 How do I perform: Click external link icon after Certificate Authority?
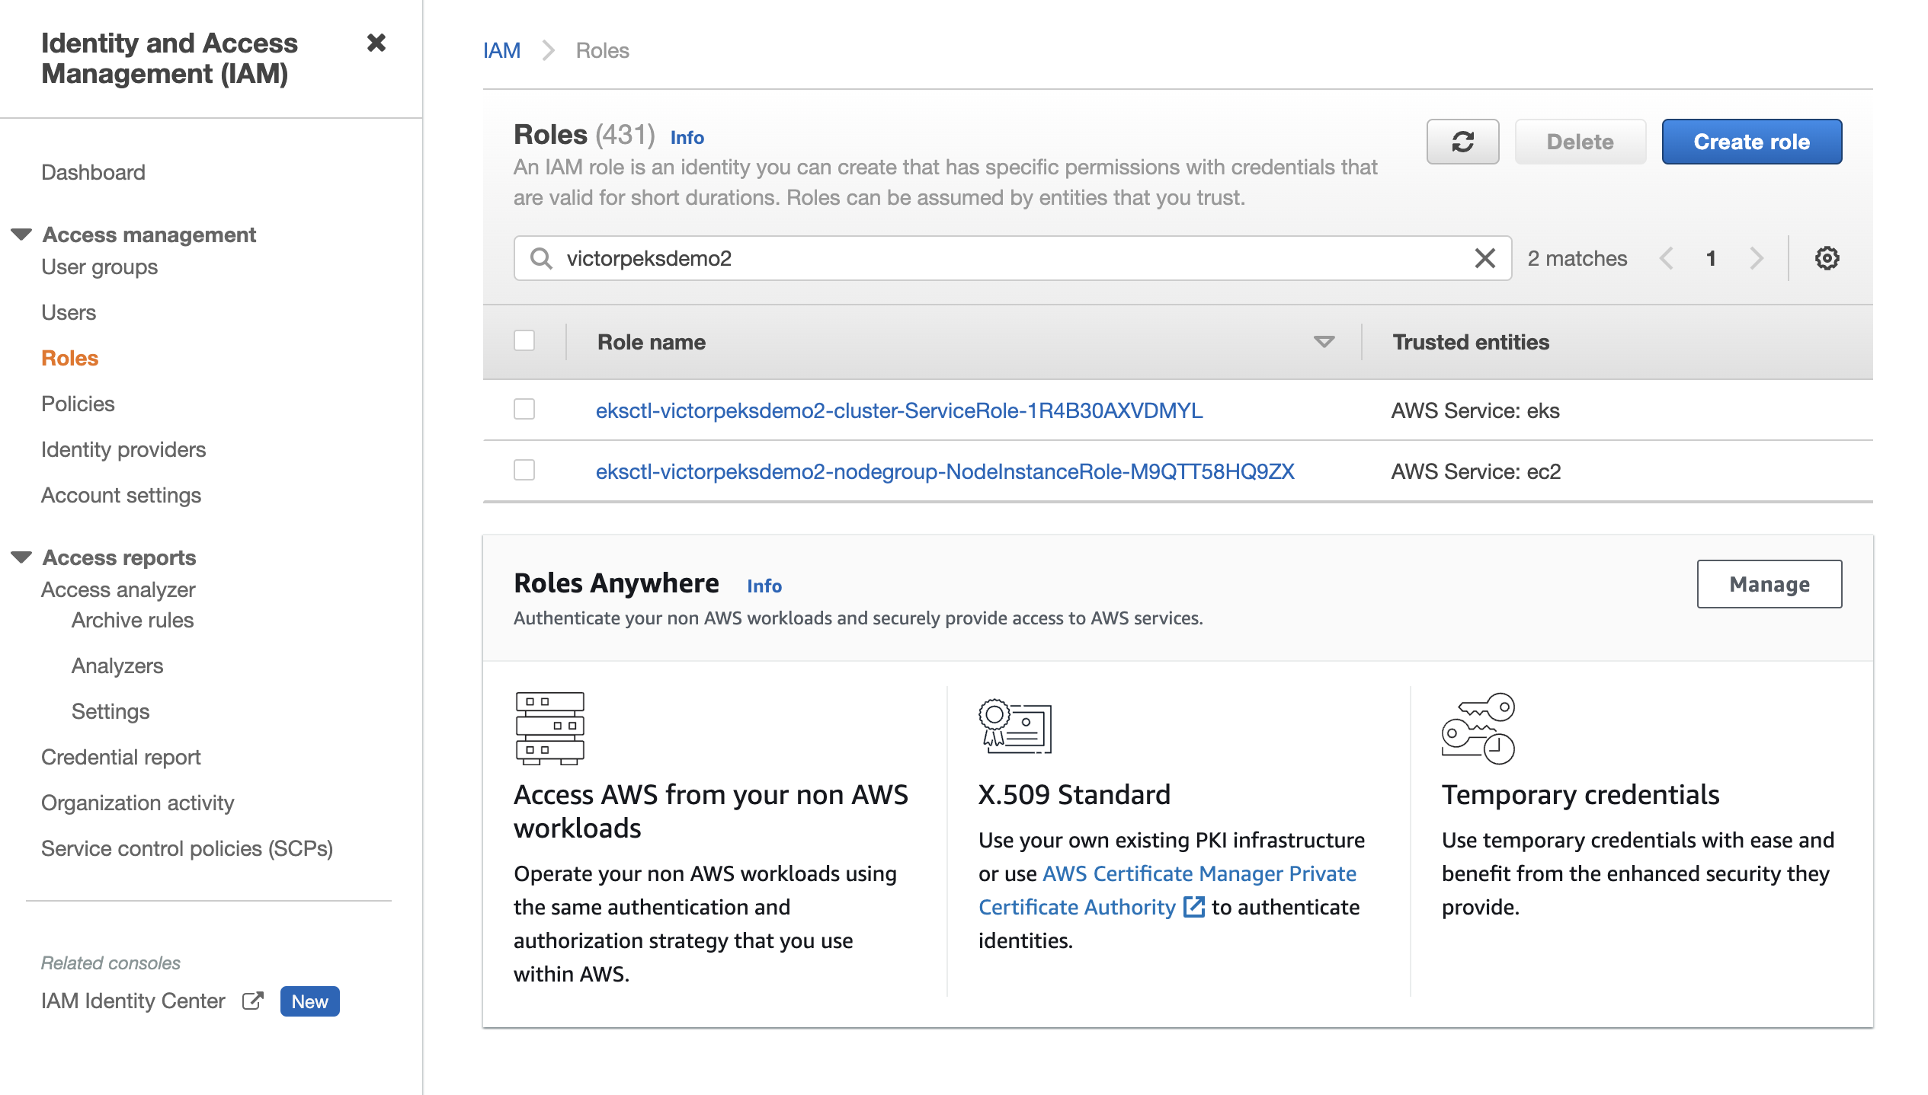point(1193,907)
